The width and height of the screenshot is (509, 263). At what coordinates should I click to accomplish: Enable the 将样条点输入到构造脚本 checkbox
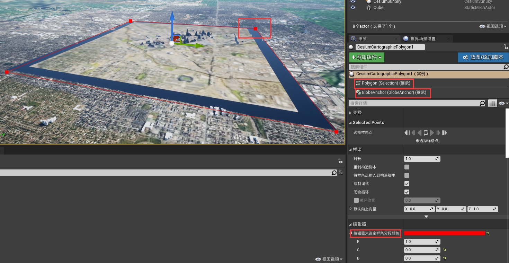tap(407, 175)
